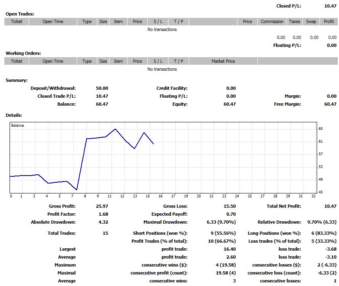This screenshot has height=286, width=339.
Task: Select the S / L header in Open Trades
Action: click(x=158, y=21)
